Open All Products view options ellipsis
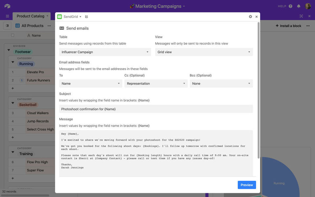The image size is (315, 197). (49, 26)
